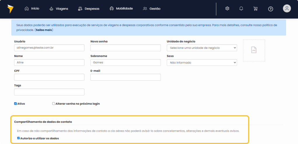Viewport: 298px width, 144px height.
Task: Expand the Unidade de negócio dropdown
Action: (202, 48)
